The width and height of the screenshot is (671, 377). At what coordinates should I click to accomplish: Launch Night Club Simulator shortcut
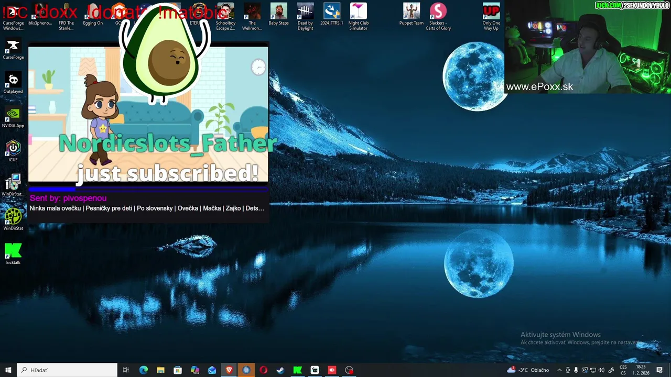click(359, 17)
